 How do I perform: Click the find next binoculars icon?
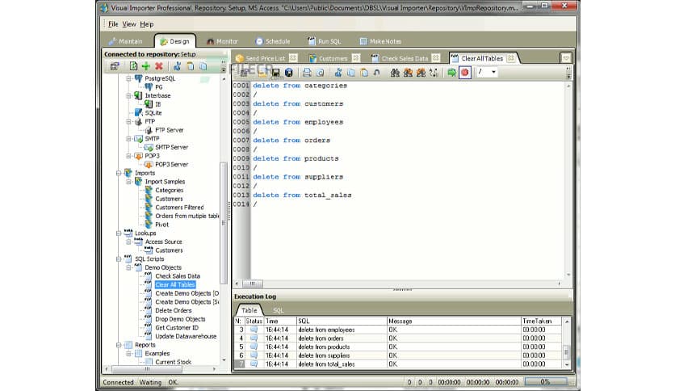tap(408, 73)
